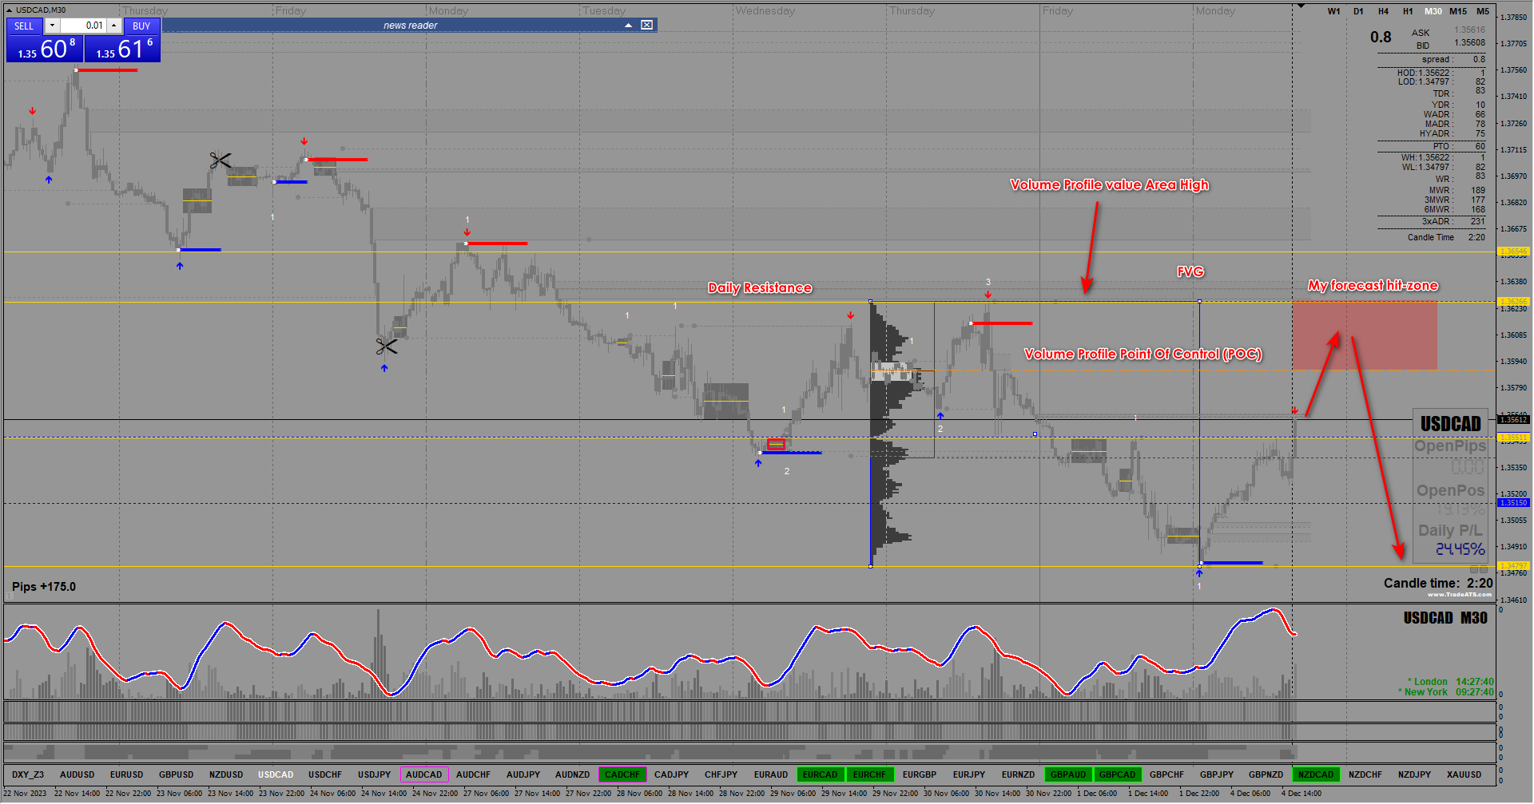Click the Pips +175.0 readout
1534x804 pixels.
coord(44,587)
